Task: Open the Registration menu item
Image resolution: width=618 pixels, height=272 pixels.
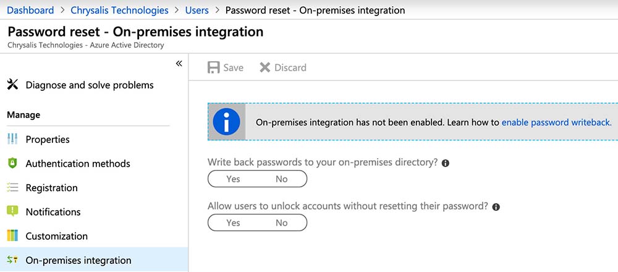Action: click(51, 188)
